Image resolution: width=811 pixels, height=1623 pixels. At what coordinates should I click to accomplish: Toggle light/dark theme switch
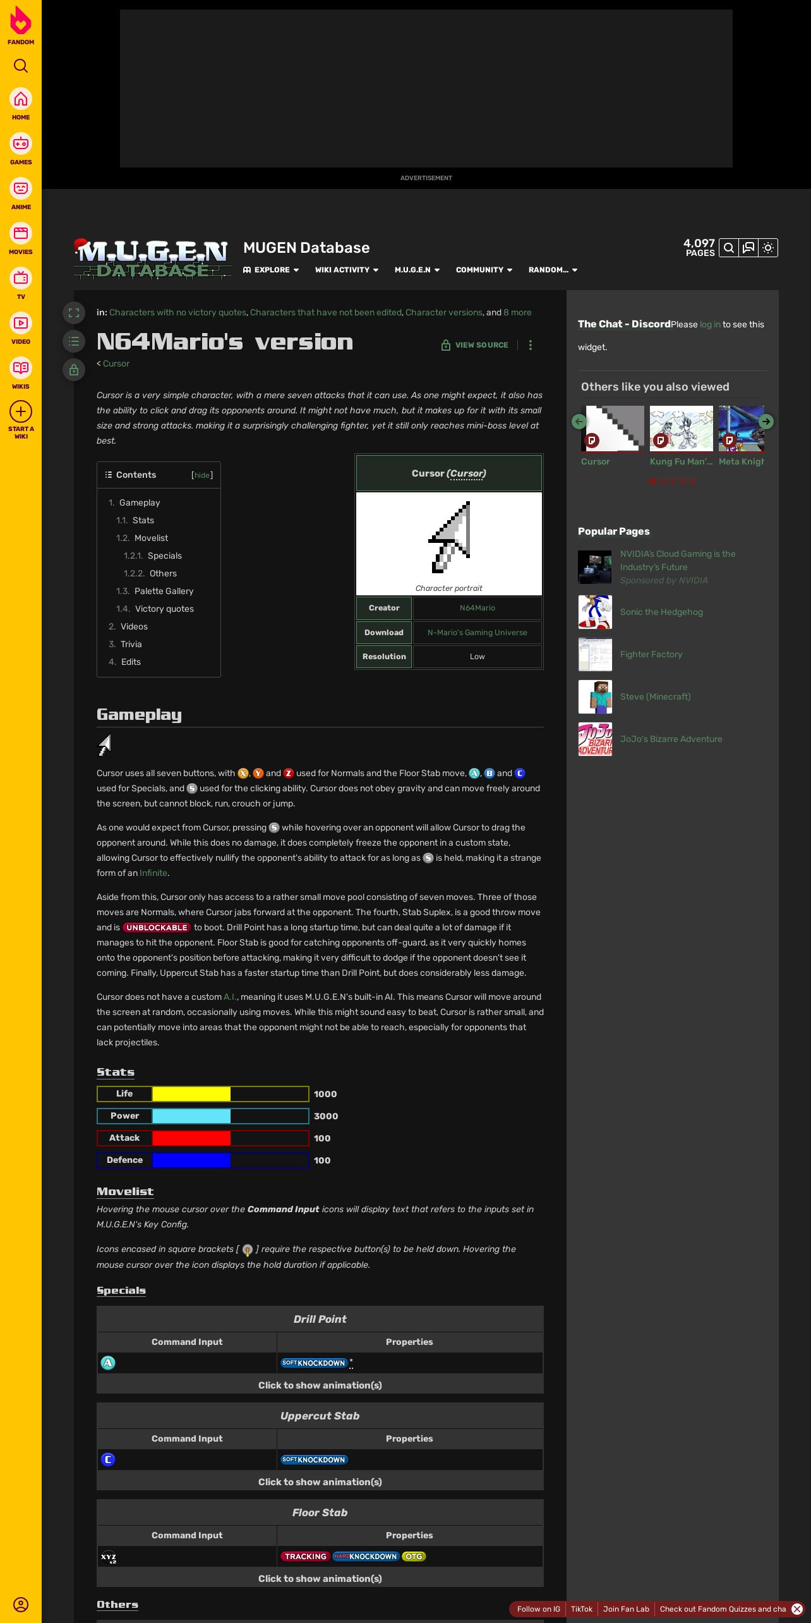tap(768, 248)
